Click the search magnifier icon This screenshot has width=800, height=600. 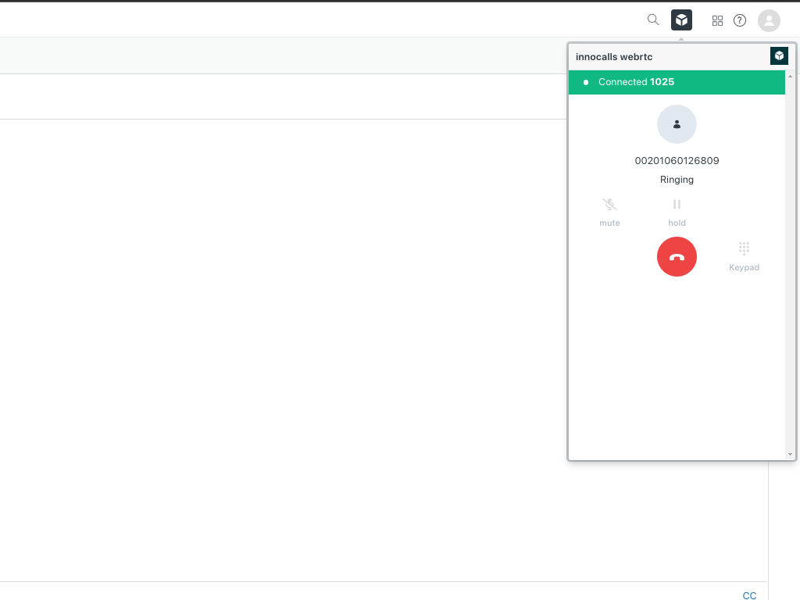pos(653,20)
